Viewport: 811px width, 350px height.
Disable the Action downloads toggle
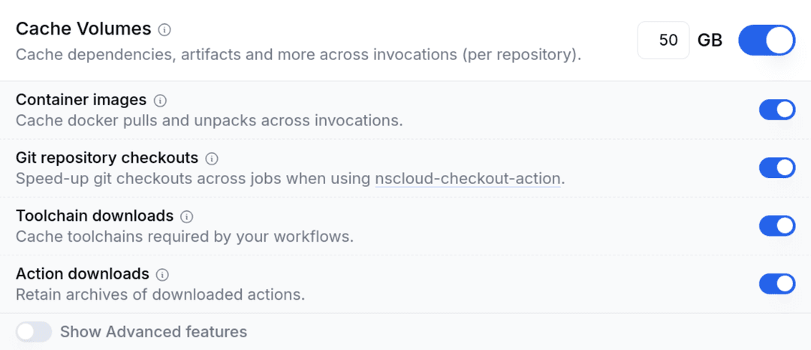click(x=777, y=283)
